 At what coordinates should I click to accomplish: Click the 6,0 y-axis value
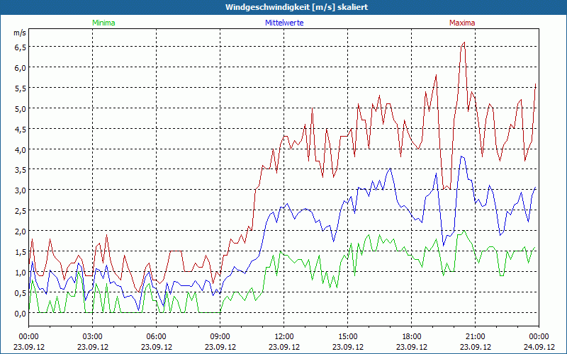[x=21, y=68]
